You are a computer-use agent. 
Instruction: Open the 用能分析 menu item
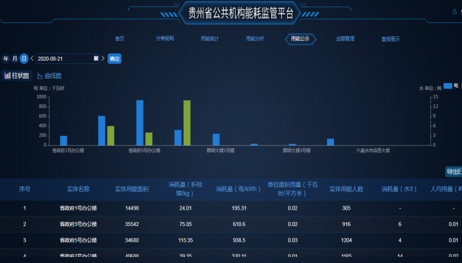(255, 38)
